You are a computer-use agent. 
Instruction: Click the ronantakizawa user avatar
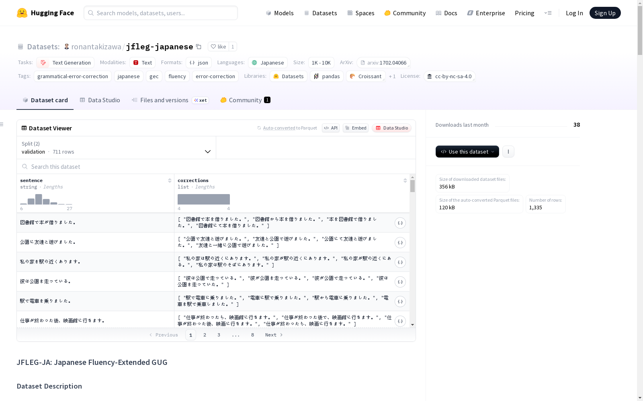(x=67, y=47)
